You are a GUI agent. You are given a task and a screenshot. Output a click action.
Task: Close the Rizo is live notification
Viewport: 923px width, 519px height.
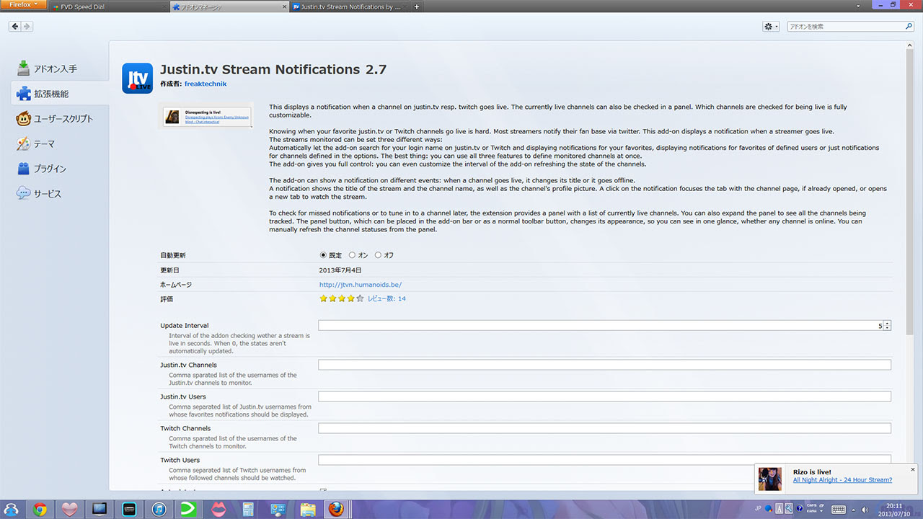point(912,469)
